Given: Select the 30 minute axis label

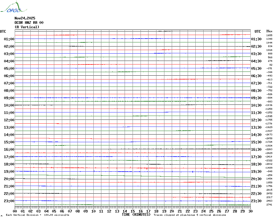Looking at the screenshot, I should tap(251, 211).
